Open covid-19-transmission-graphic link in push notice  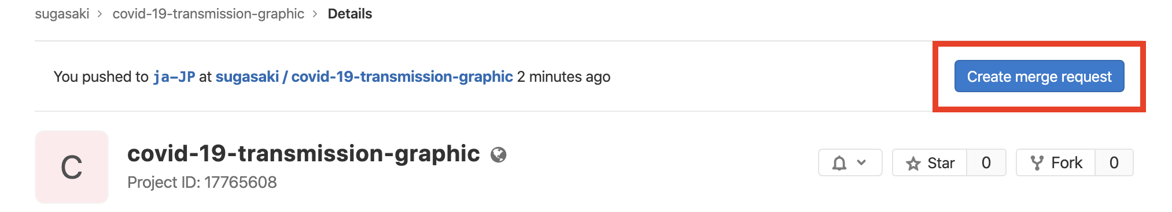pos(402,77)
